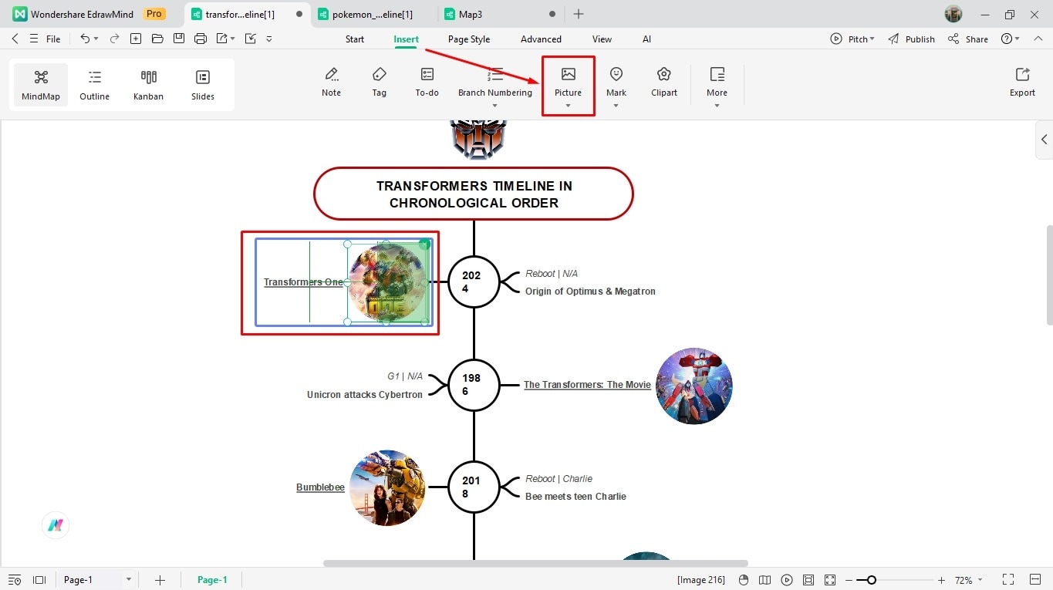Add a new page with plus button
This screenshot has width=1053, height=590.
(x=160, y=580)
